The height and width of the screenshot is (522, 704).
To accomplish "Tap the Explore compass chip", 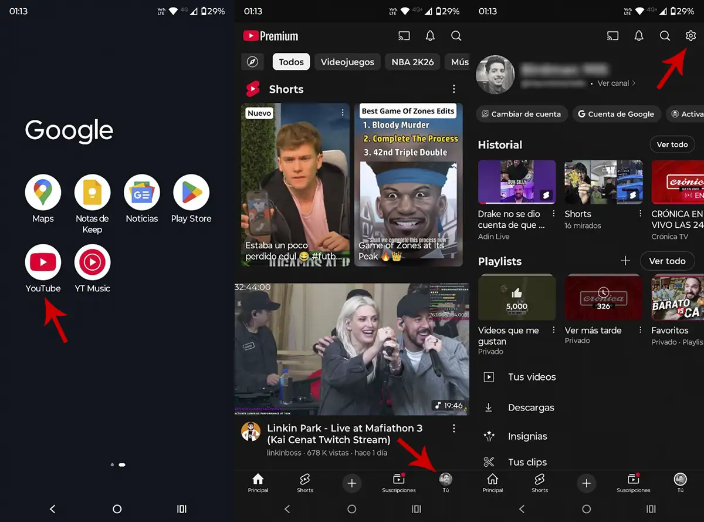I will pos(253,62).
